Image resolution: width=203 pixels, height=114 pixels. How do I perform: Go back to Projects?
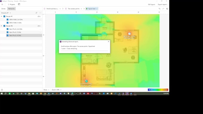[12, 4]
